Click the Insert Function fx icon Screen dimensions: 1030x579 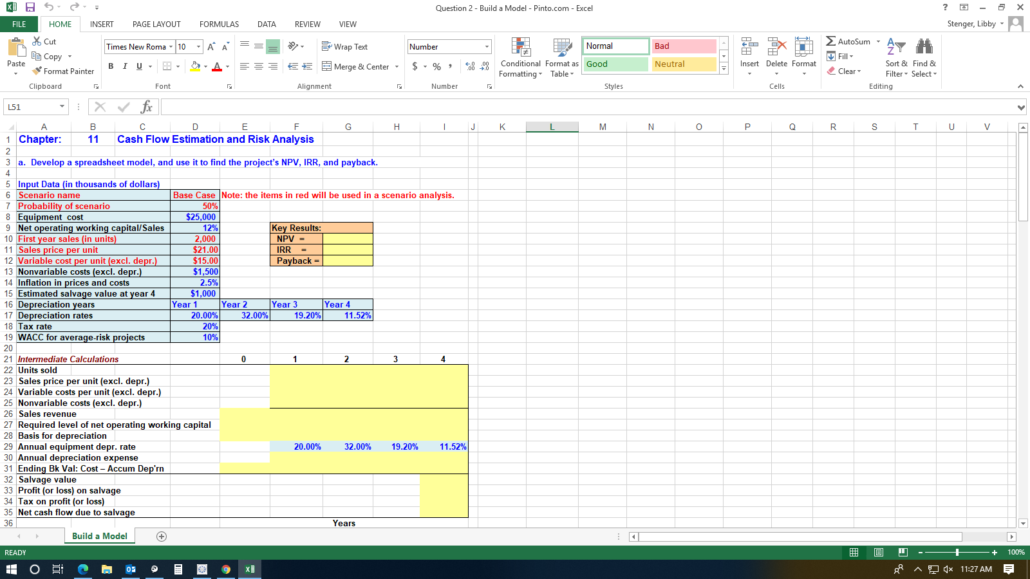(147, 107)
